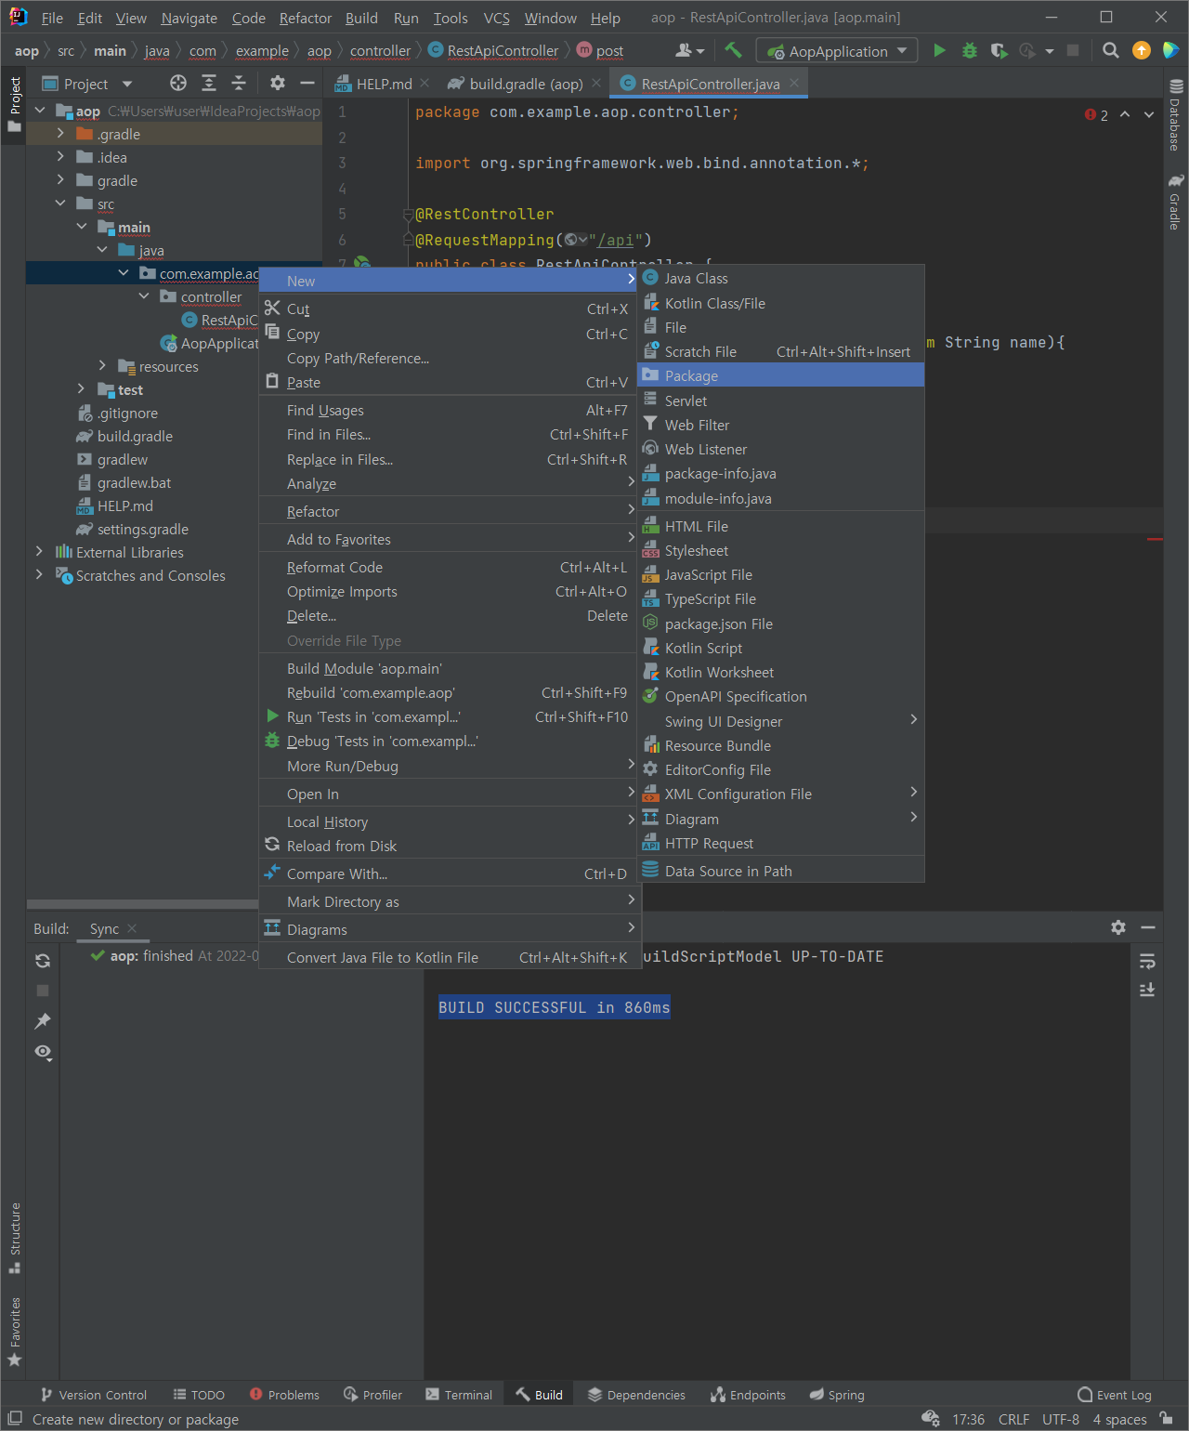The height and width of the screenshot is (1431, 1189).
Task: Choose Package in New submenu
Action: [x=780, y=375]
